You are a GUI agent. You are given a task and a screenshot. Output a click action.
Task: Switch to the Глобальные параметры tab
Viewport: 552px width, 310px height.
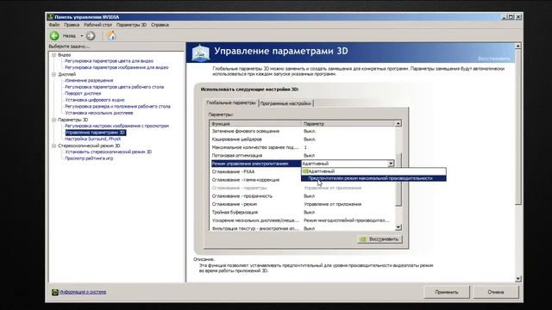231,103
